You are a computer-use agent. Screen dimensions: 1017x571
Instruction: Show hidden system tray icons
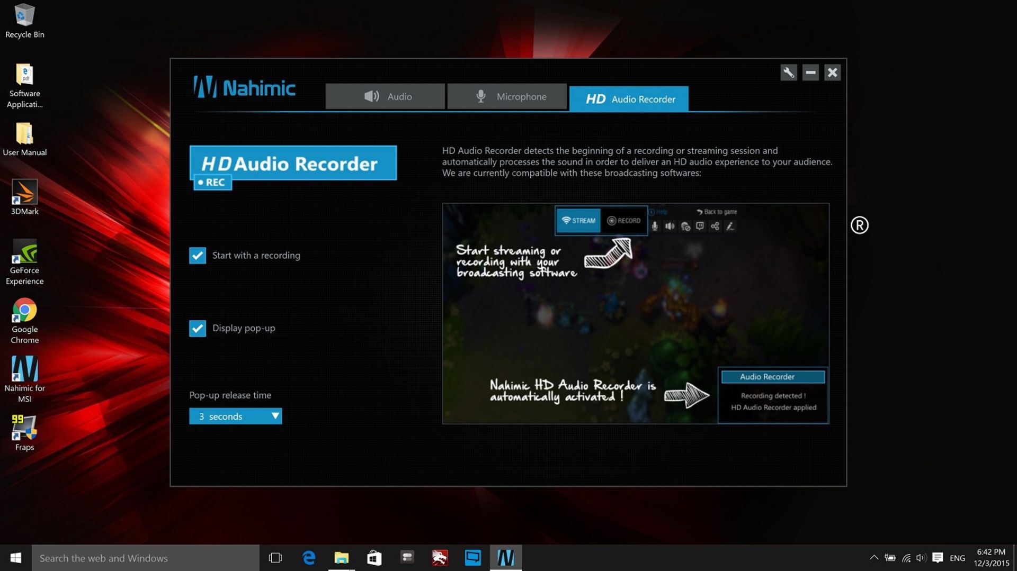pyautogui.click(x=874, y=558)
